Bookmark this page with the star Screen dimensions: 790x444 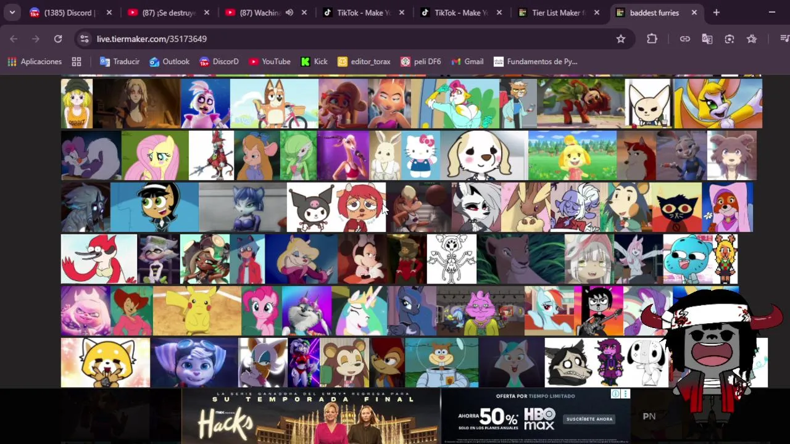[621, 39]
